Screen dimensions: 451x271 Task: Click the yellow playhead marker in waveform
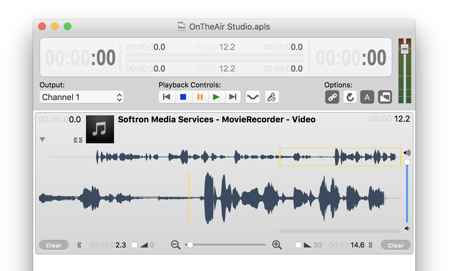coord(189,198)
